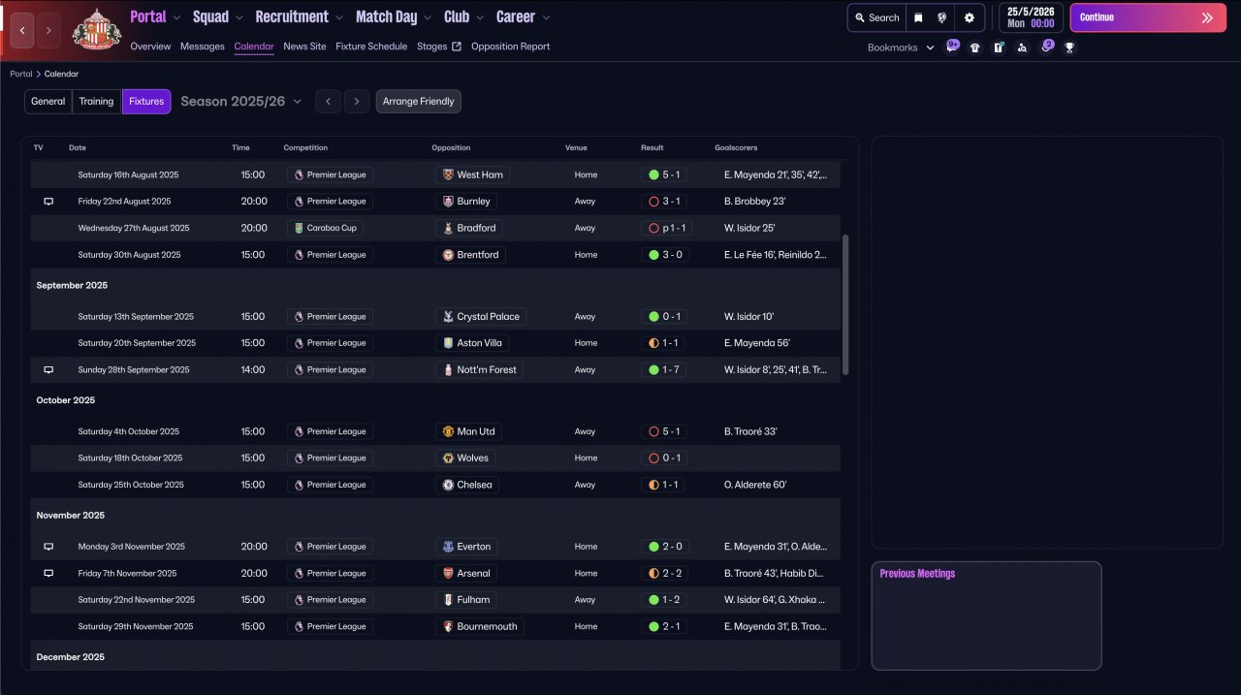Click the orange draw indicator on the Chelsea result

[x=653, y=485]
